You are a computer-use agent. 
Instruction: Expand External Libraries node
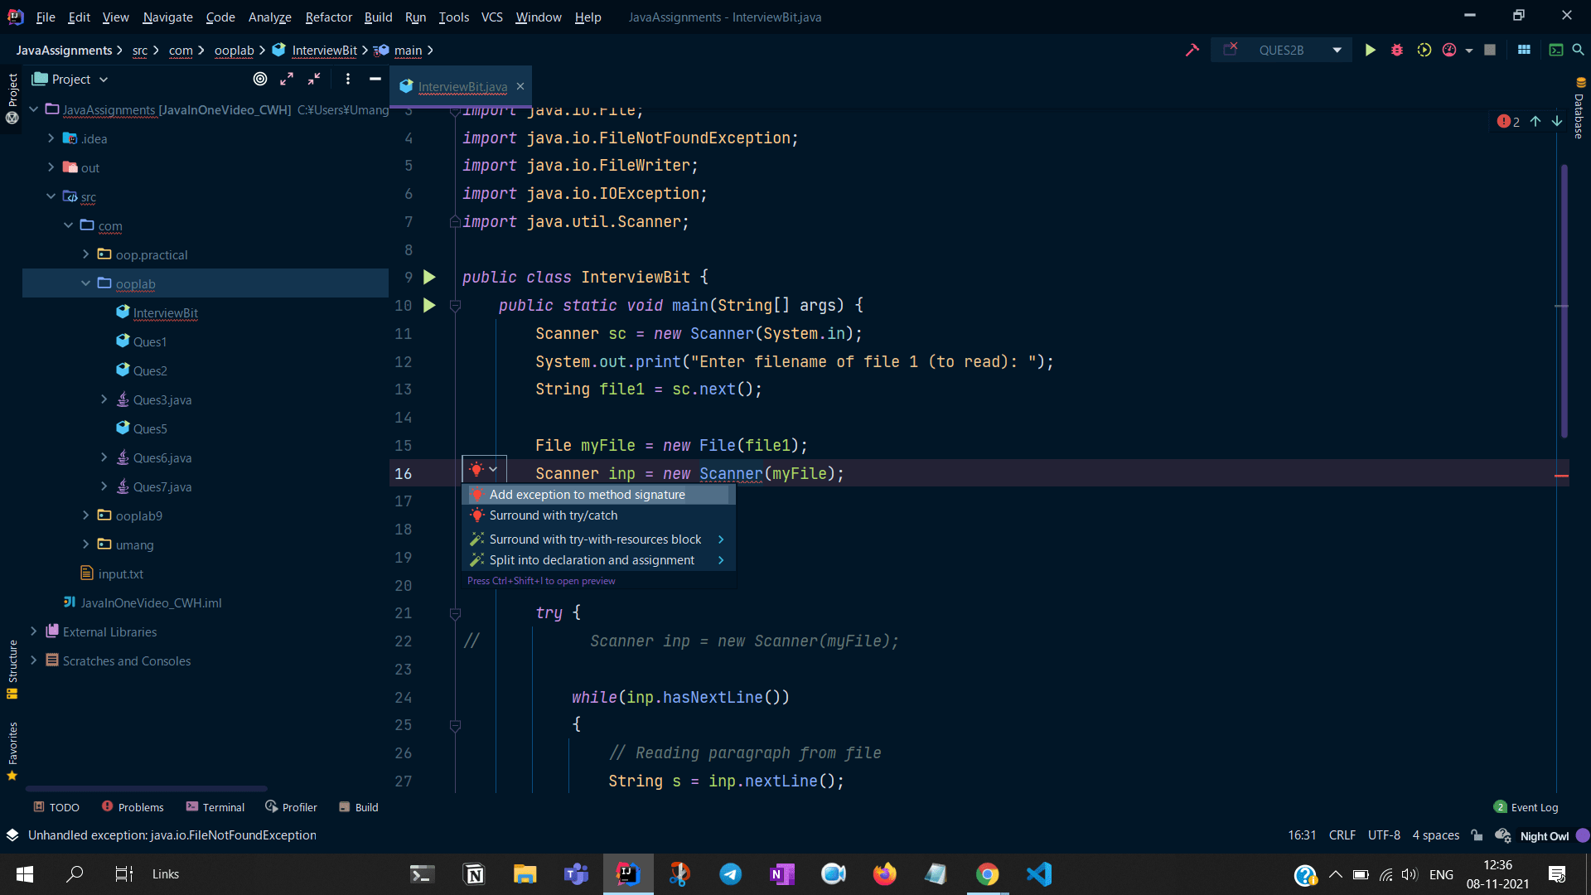pyautogui.click(x=33, y=631)
